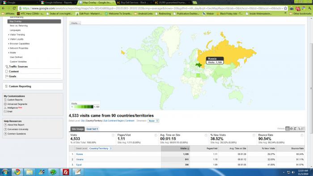Switch to the Site Usage tab

click(77, 129)
